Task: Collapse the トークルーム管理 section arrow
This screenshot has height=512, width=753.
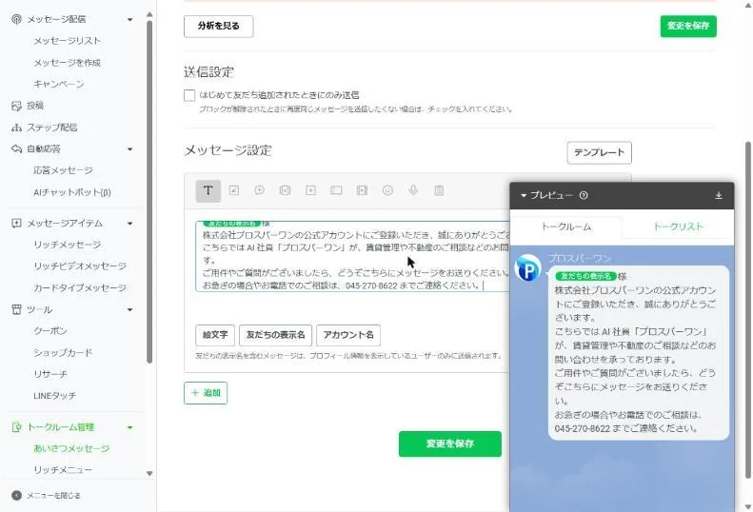Action: tap(129, 427)
